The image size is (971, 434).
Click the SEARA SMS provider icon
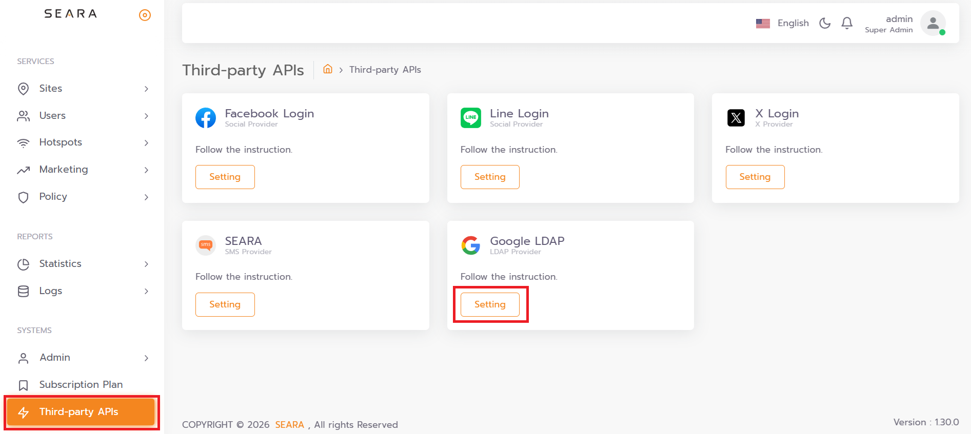pos(206,245)
